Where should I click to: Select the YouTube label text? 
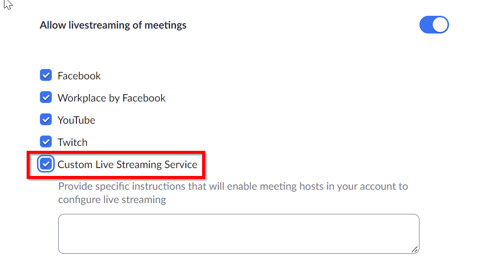[76, 120]
